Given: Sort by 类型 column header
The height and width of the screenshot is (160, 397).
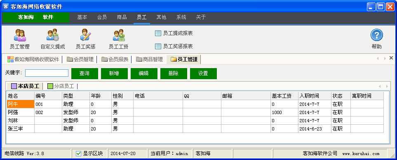Looking at the screenshot, I should coord(76,96).
